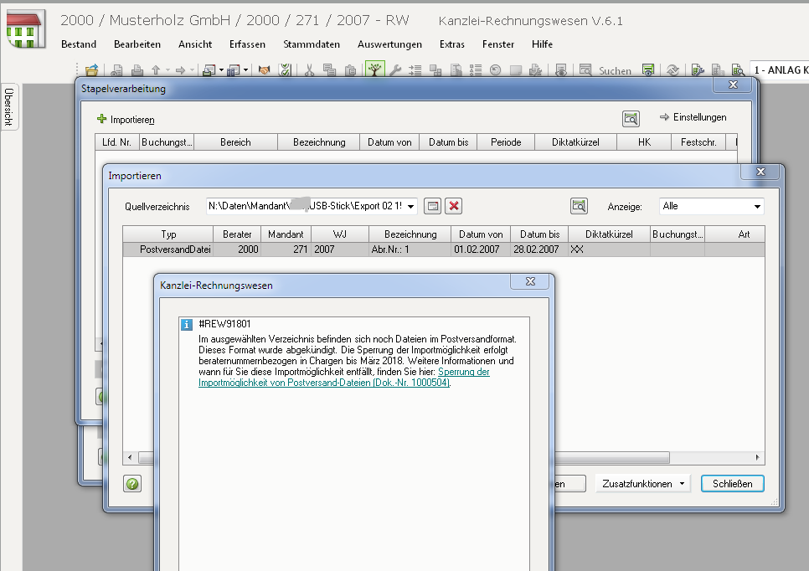Viewport: 809px width, 571px height.
Task: Click the handshake icon in main toolbar
Action: point(264,71)
